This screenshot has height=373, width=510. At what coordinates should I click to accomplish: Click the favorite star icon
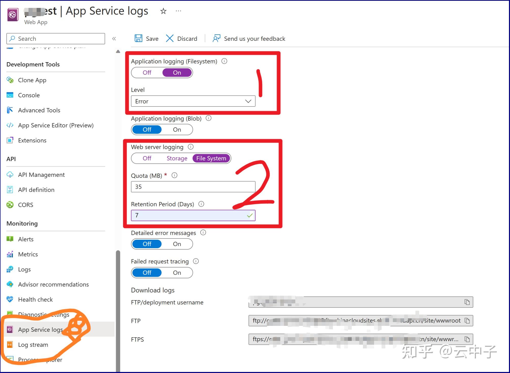click(x=163, y=11)
